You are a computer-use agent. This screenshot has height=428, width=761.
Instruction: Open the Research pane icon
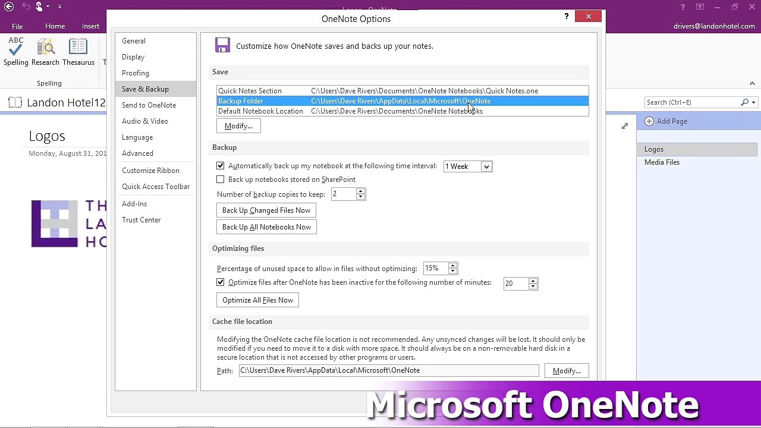click(45, 46)
